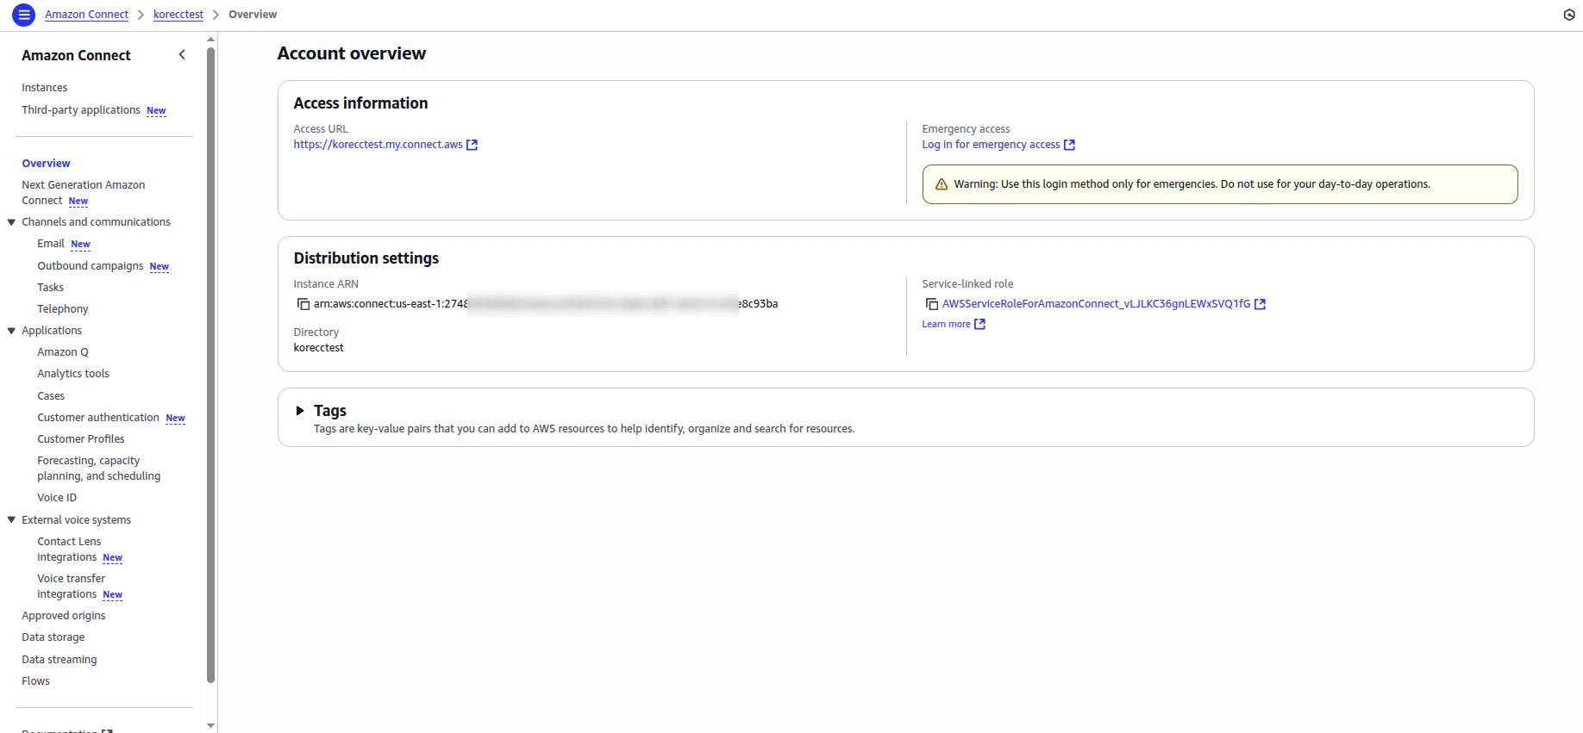Collapse Channels and communications group
Screen dimensions: 1583x733
coord(12,222)
